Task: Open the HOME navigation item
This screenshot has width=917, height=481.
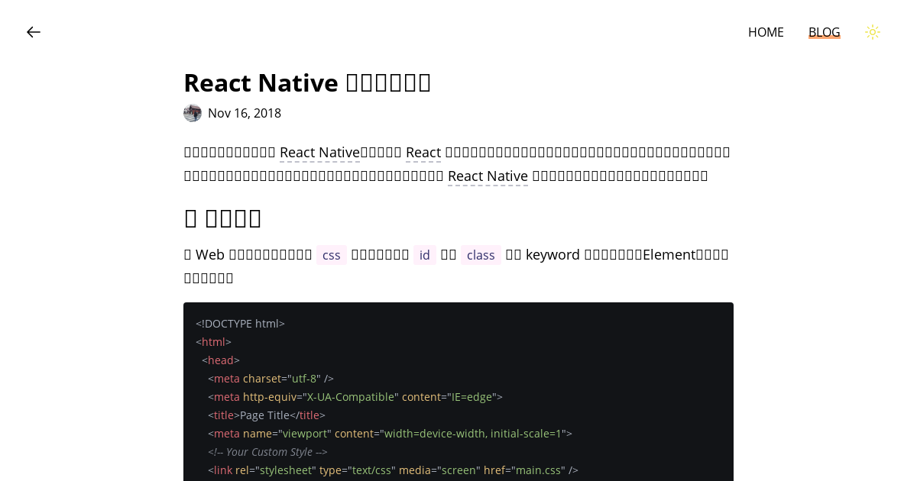Action: 766,32
